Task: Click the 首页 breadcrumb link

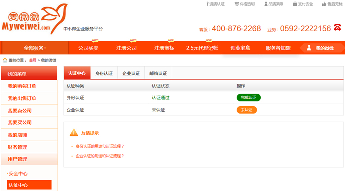Action: coord(33,60)
